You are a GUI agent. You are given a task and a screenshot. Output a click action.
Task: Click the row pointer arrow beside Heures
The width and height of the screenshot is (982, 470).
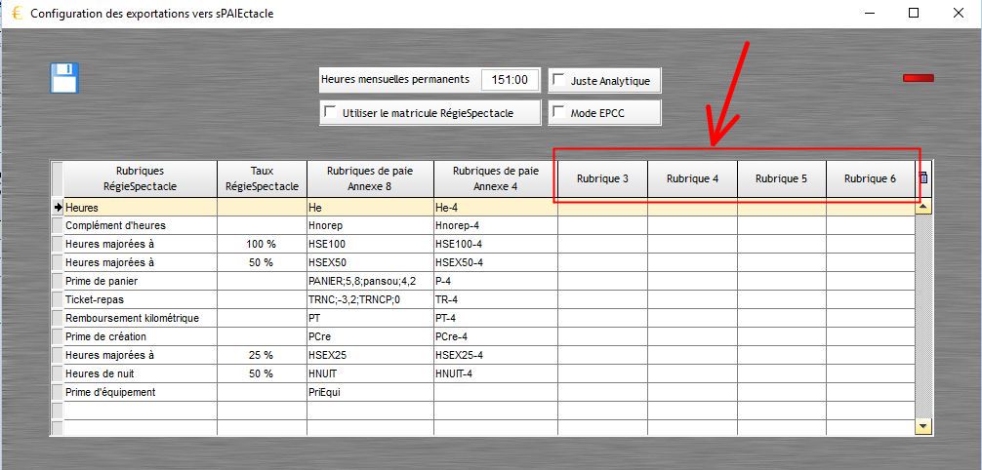[x=57, y=208]
